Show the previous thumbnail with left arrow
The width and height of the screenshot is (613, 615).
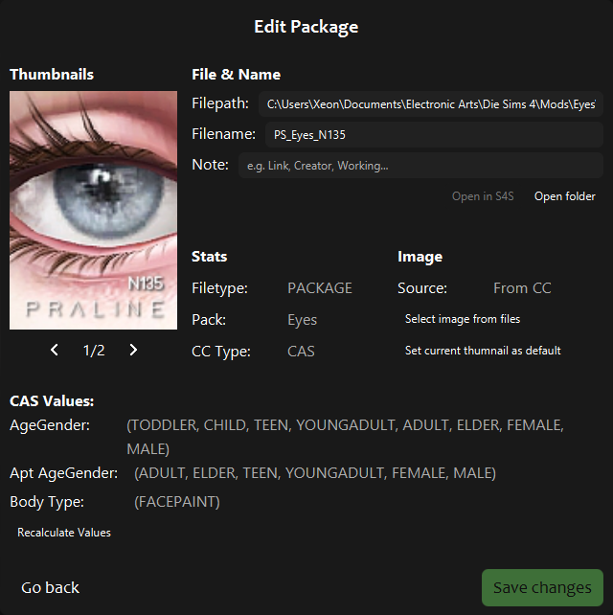point(55,350)
